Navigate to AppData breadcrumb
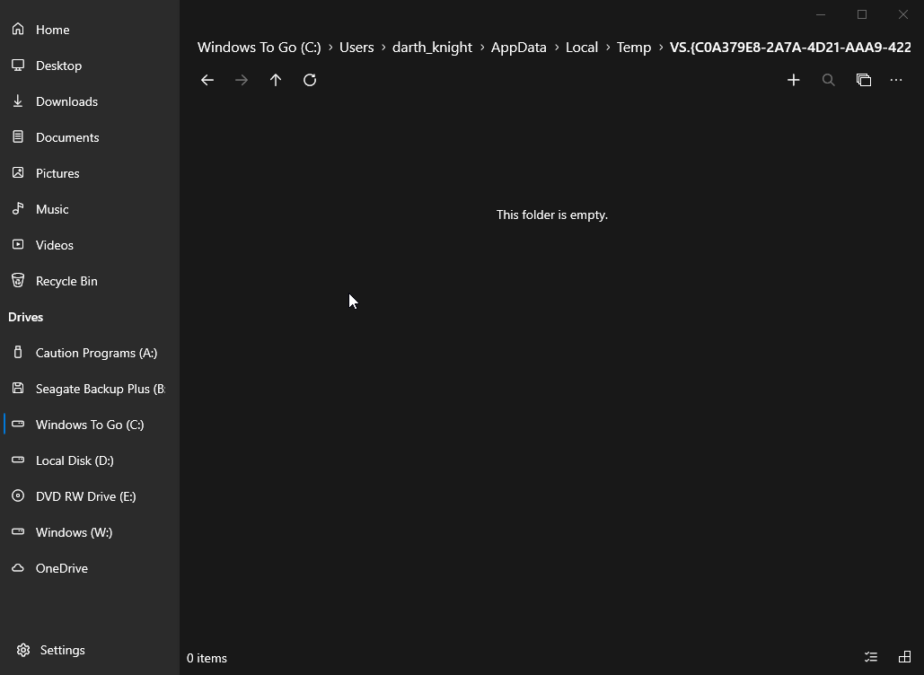This screenshot has width=924, height=675. point(519,47)
